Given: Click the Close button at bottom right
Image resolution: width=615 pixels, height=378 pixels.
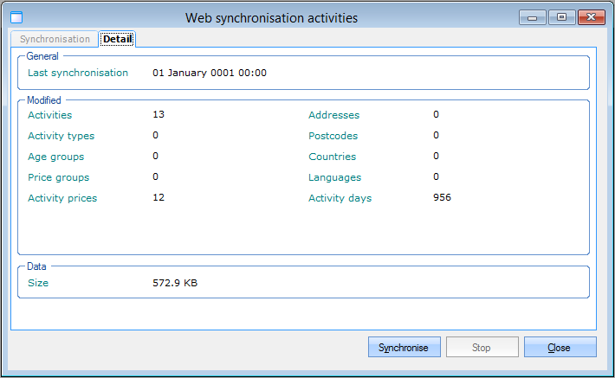Looking at the screenshot, I should (x=560, y=348).
